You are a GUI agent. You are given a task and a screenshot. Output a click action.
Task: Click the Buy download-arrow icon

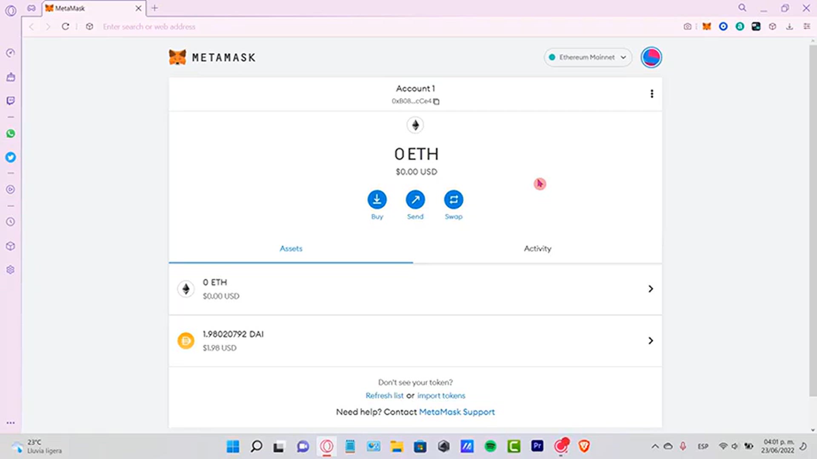pyautogui.click(x=377, y=200)
